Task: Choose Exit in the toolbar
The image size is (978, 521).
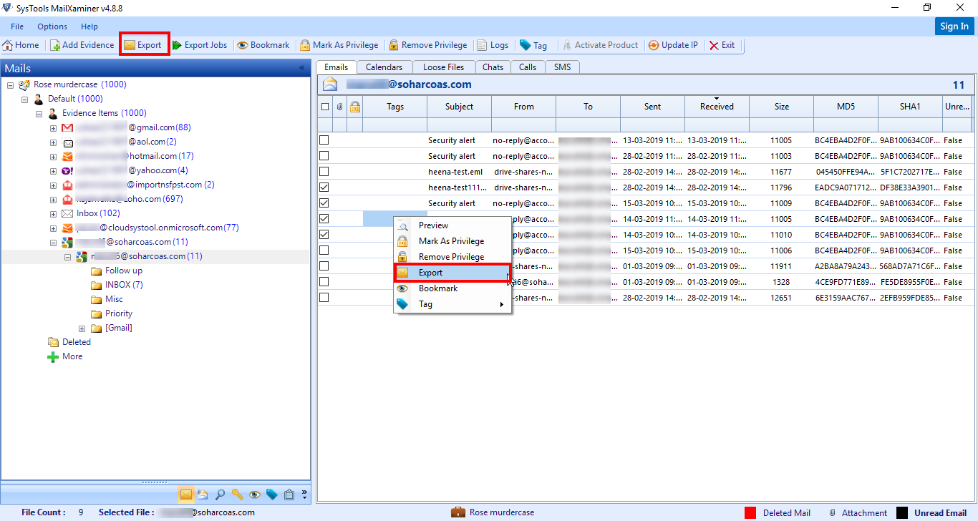Action: pyautogui.click(x=722, y=45)
